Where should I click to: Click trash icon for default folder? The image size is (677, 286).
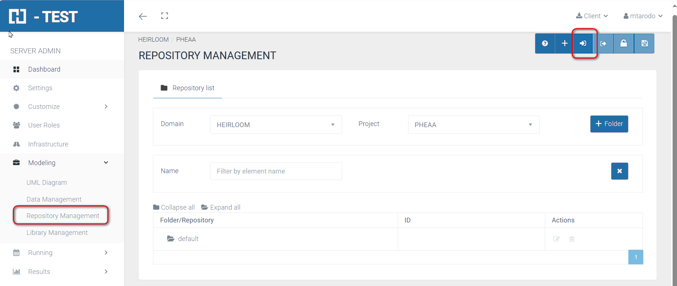click(572, 239)
